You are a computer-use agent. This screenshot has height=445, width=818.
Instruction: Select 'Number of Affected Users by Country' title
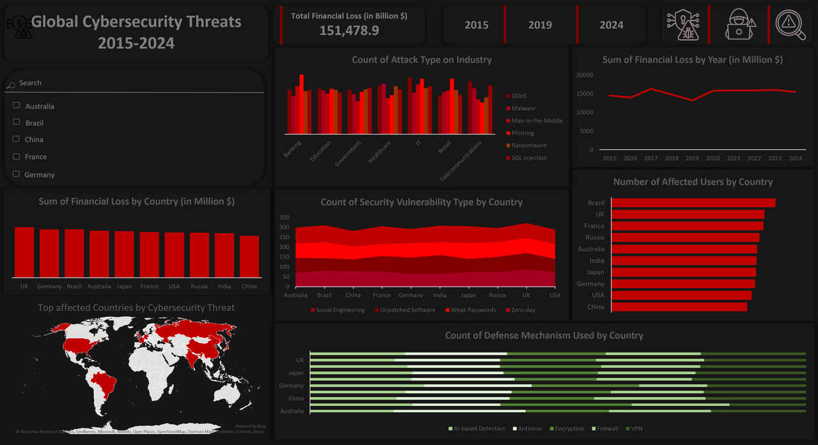(x=693, y=182)
